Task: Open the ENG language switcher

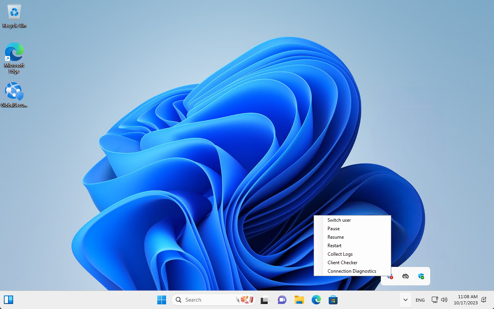Action: click(x=420, y=300)
